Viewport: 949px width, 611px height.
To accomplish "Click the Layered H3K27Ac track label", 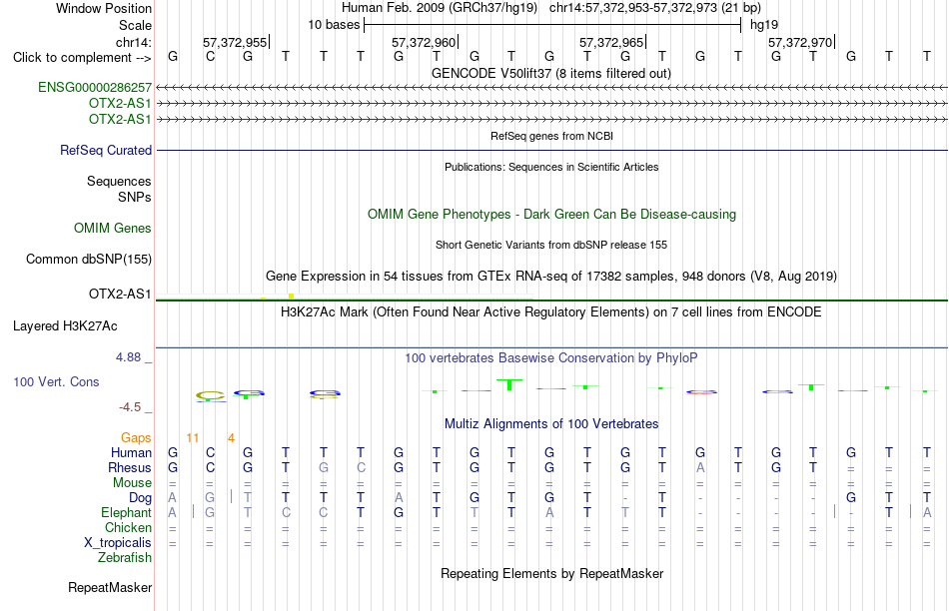I will [x=65, y=326].
